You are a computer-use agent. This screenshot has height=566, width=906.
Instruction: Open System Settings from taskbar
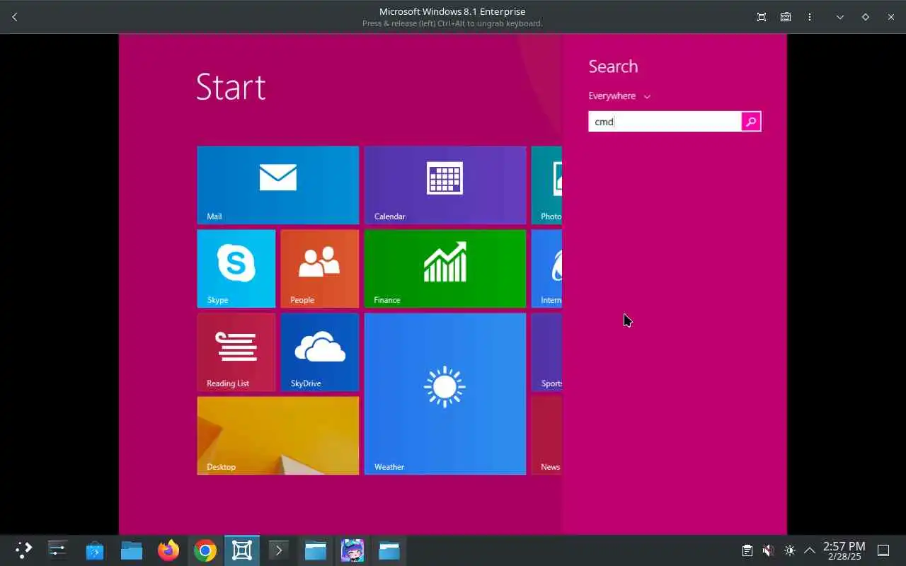coord(57,550)
